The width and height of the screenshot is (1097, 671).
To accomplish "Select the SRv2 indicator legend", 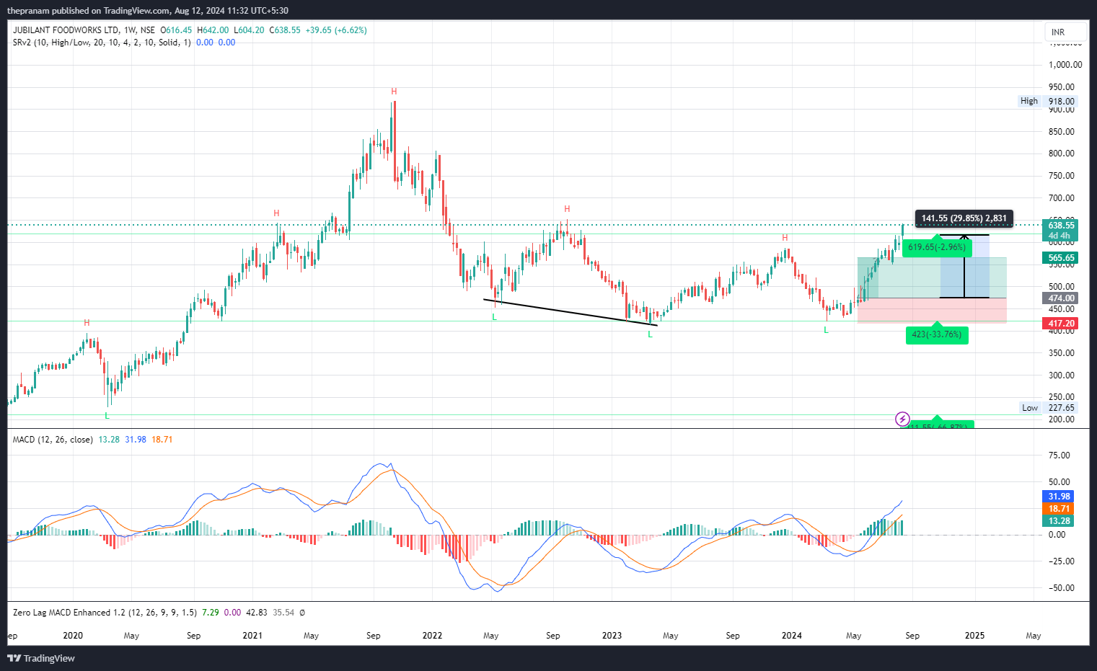I will [x=102, y=43].
